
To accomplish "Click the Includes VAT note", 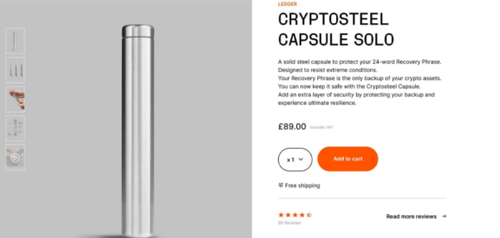I will tap(322, 128).
